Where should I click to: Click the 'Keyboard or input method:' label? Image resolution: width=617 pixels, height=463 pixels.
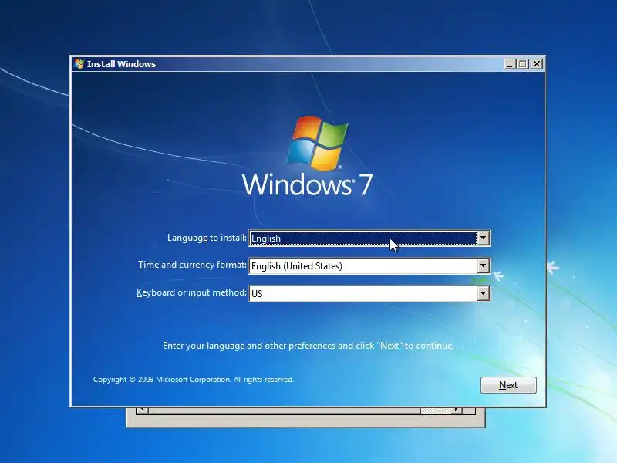[191, 292]
